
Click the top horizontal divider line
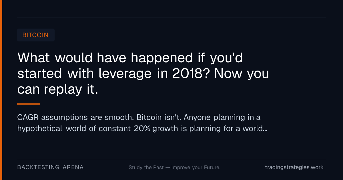(171, 17)
